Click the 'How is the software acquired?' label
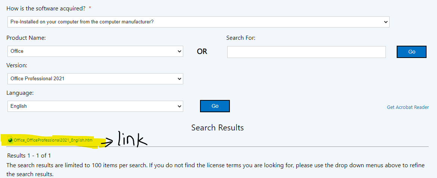 [x=46, y=8]
